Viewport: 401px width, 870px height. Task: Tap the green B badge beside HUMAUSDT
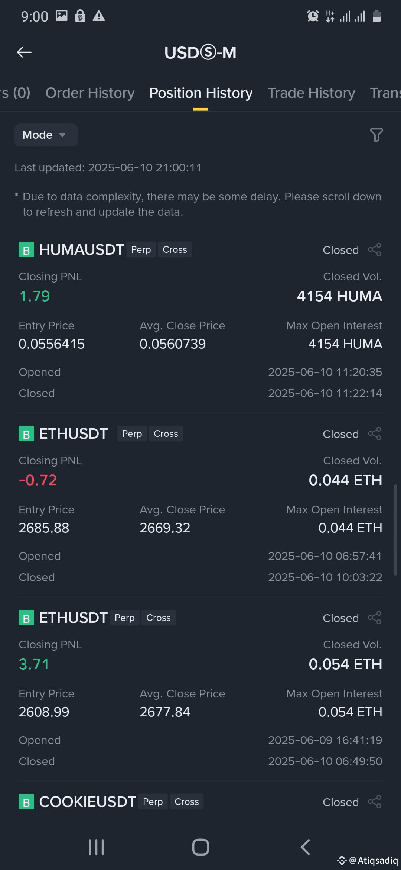point(26,250)
